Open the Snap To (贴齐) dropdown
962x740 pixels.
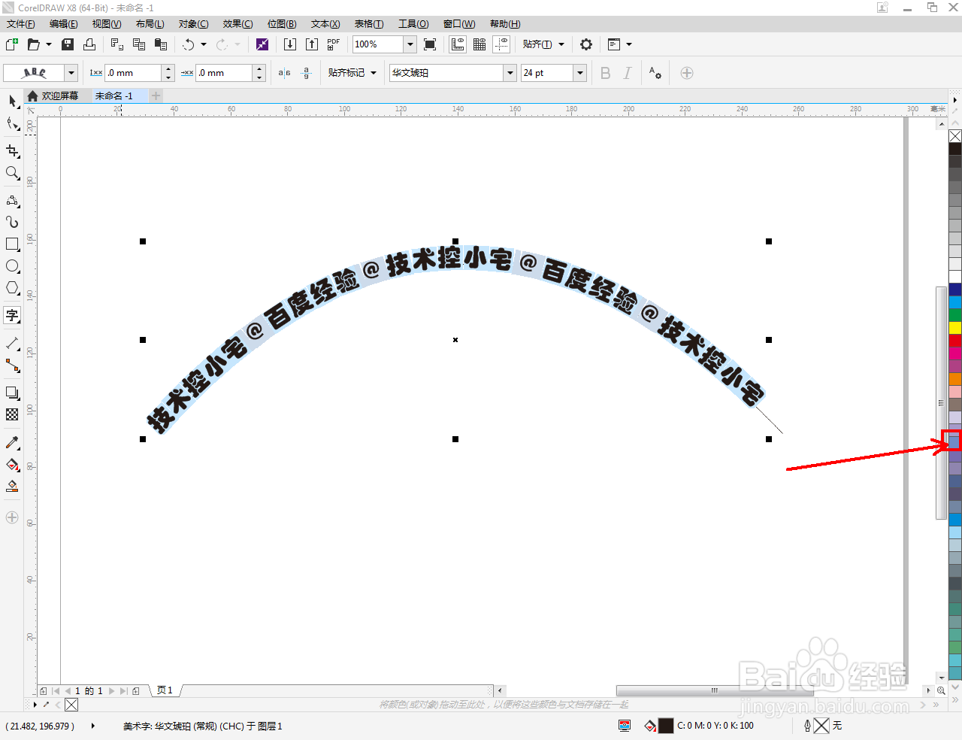pos(543,44)
